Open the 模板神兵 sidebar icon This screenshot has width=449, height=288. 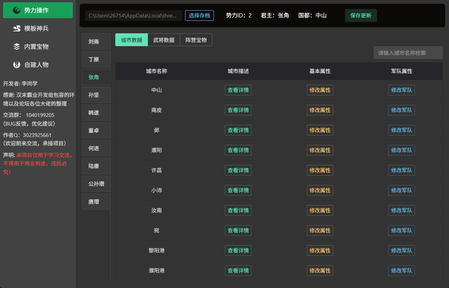point(17,28)
